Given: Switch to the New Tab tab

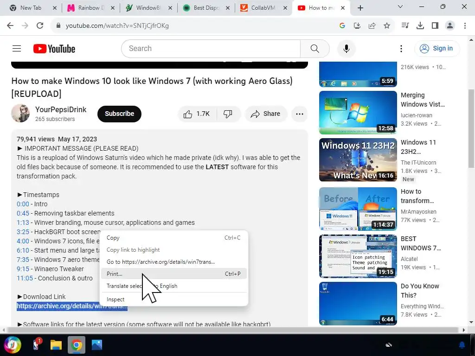Looking at the screenshot, I should [30, 8].
